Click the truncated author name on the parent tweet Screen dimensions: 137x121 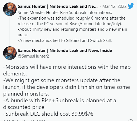click(x=58, y=6)
